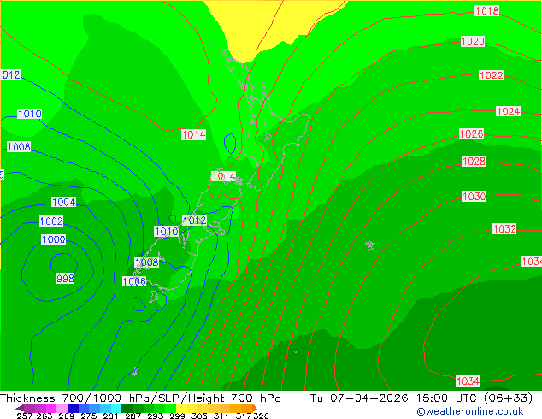Click the orange arrow tip of legend
Image resolution: width=542 pixels, height=419 pixels.
coord(255,408)
